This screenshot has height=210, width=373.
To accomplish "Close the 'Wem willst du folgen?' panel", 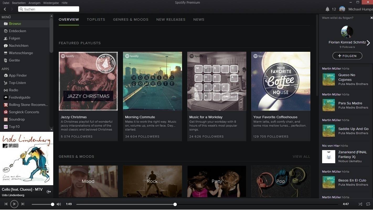I will pyautogui.click(x=371, y=18).
